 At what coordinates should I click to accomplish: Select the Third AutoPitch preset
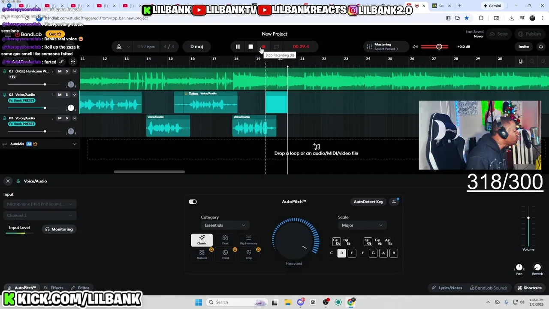click(x=225, y=254)
